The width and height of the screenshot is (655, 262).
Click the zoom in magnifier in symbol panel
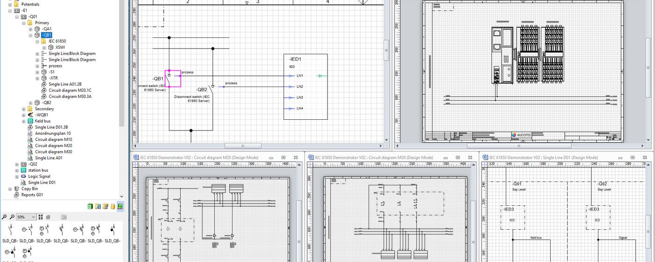[x=5, y=217]
